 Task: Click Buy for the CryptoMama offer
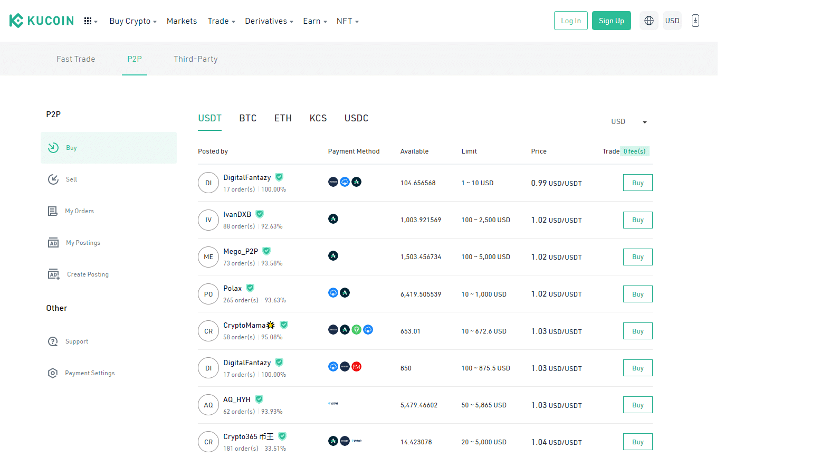tap(638, 331)
